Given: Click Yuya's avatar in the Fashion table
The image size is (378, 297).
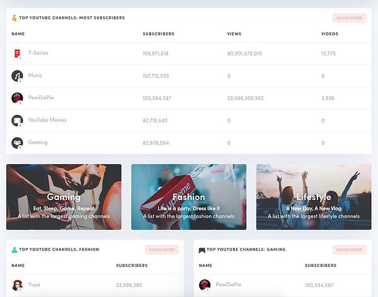Looking at the screenshot, I should (x=17, y=285).
